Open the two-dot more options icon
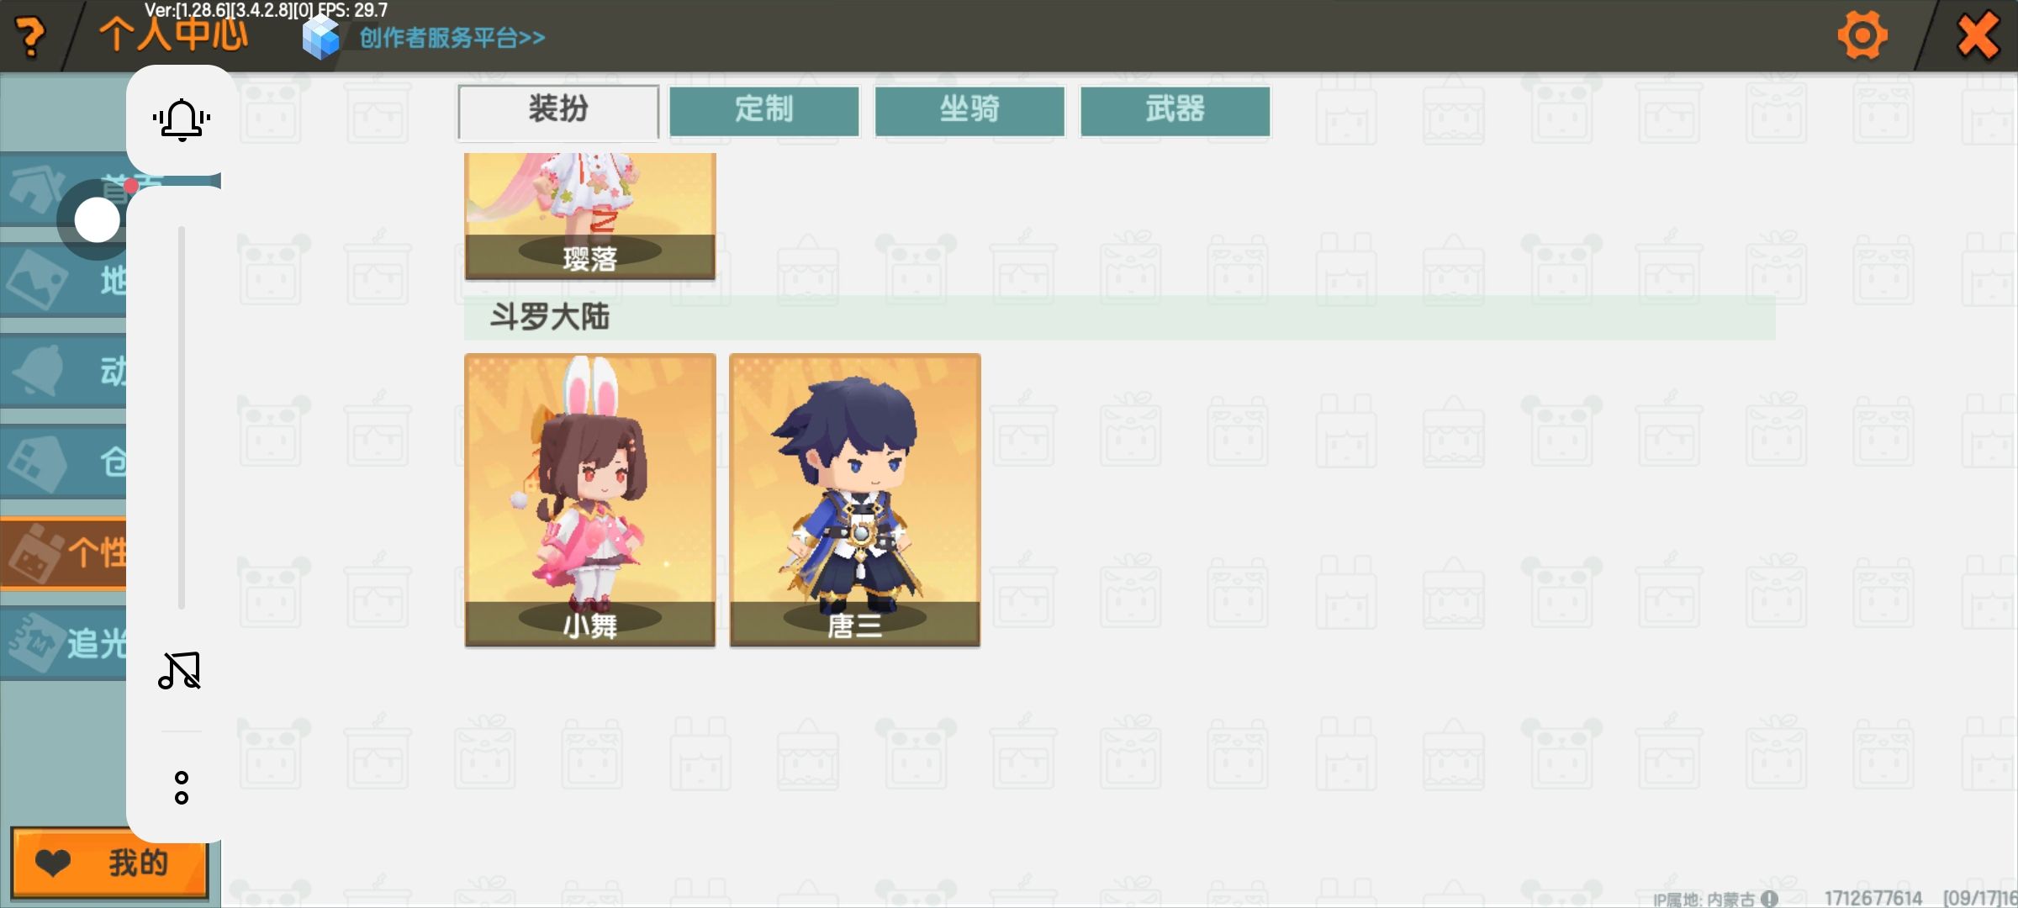 coord(181,788)
